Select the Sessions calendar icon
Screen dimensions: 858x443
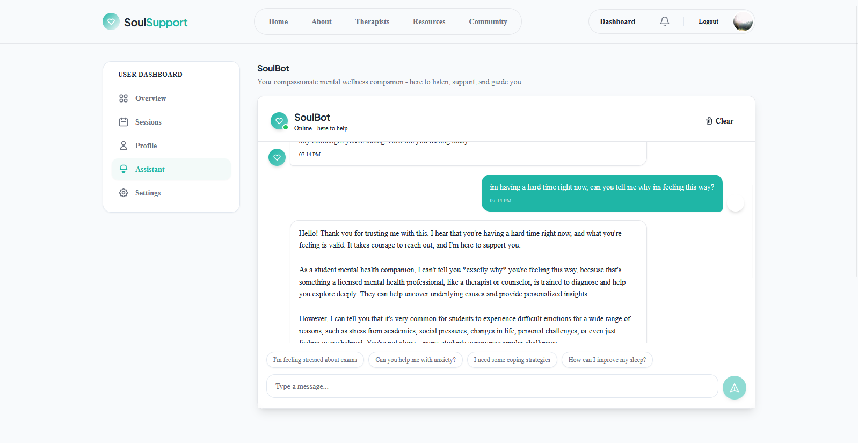click(123, 122)
